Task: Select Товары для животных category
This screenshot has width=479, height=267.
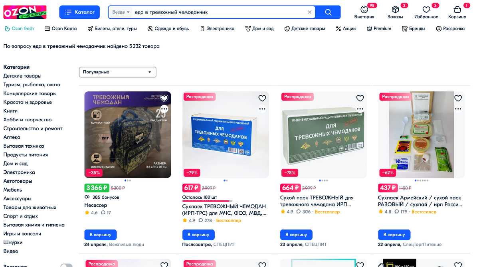Action: point(30,208)
